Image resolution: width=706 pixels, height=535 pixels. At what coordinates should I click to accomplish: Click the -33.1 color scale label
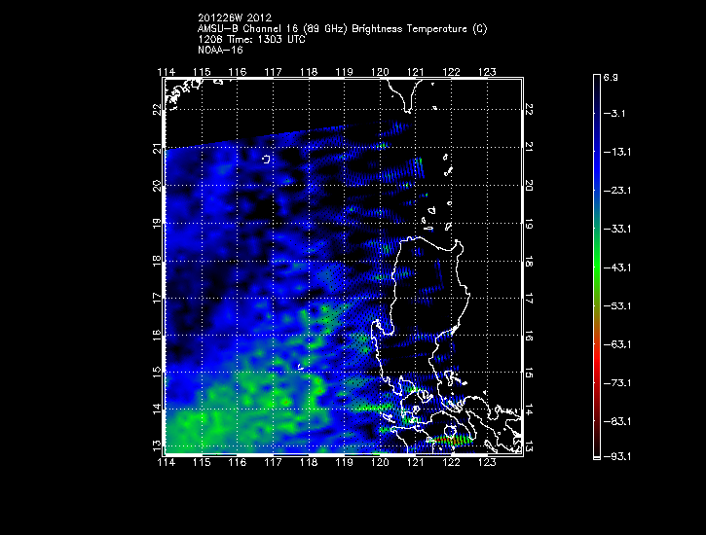(617, 230)
